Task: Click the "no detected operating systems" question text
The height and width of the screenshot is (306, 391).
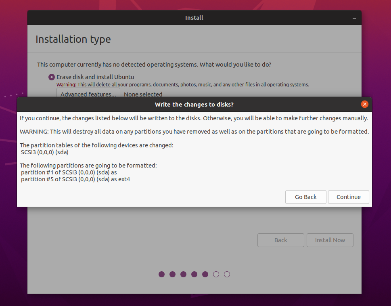Action: click(x=154, y=65)
